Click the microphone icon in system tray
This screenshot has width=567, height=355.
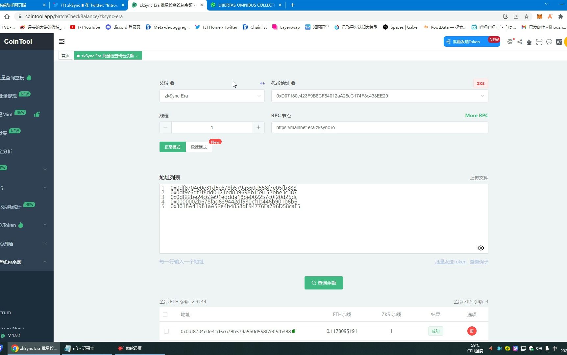click(547, 348)
